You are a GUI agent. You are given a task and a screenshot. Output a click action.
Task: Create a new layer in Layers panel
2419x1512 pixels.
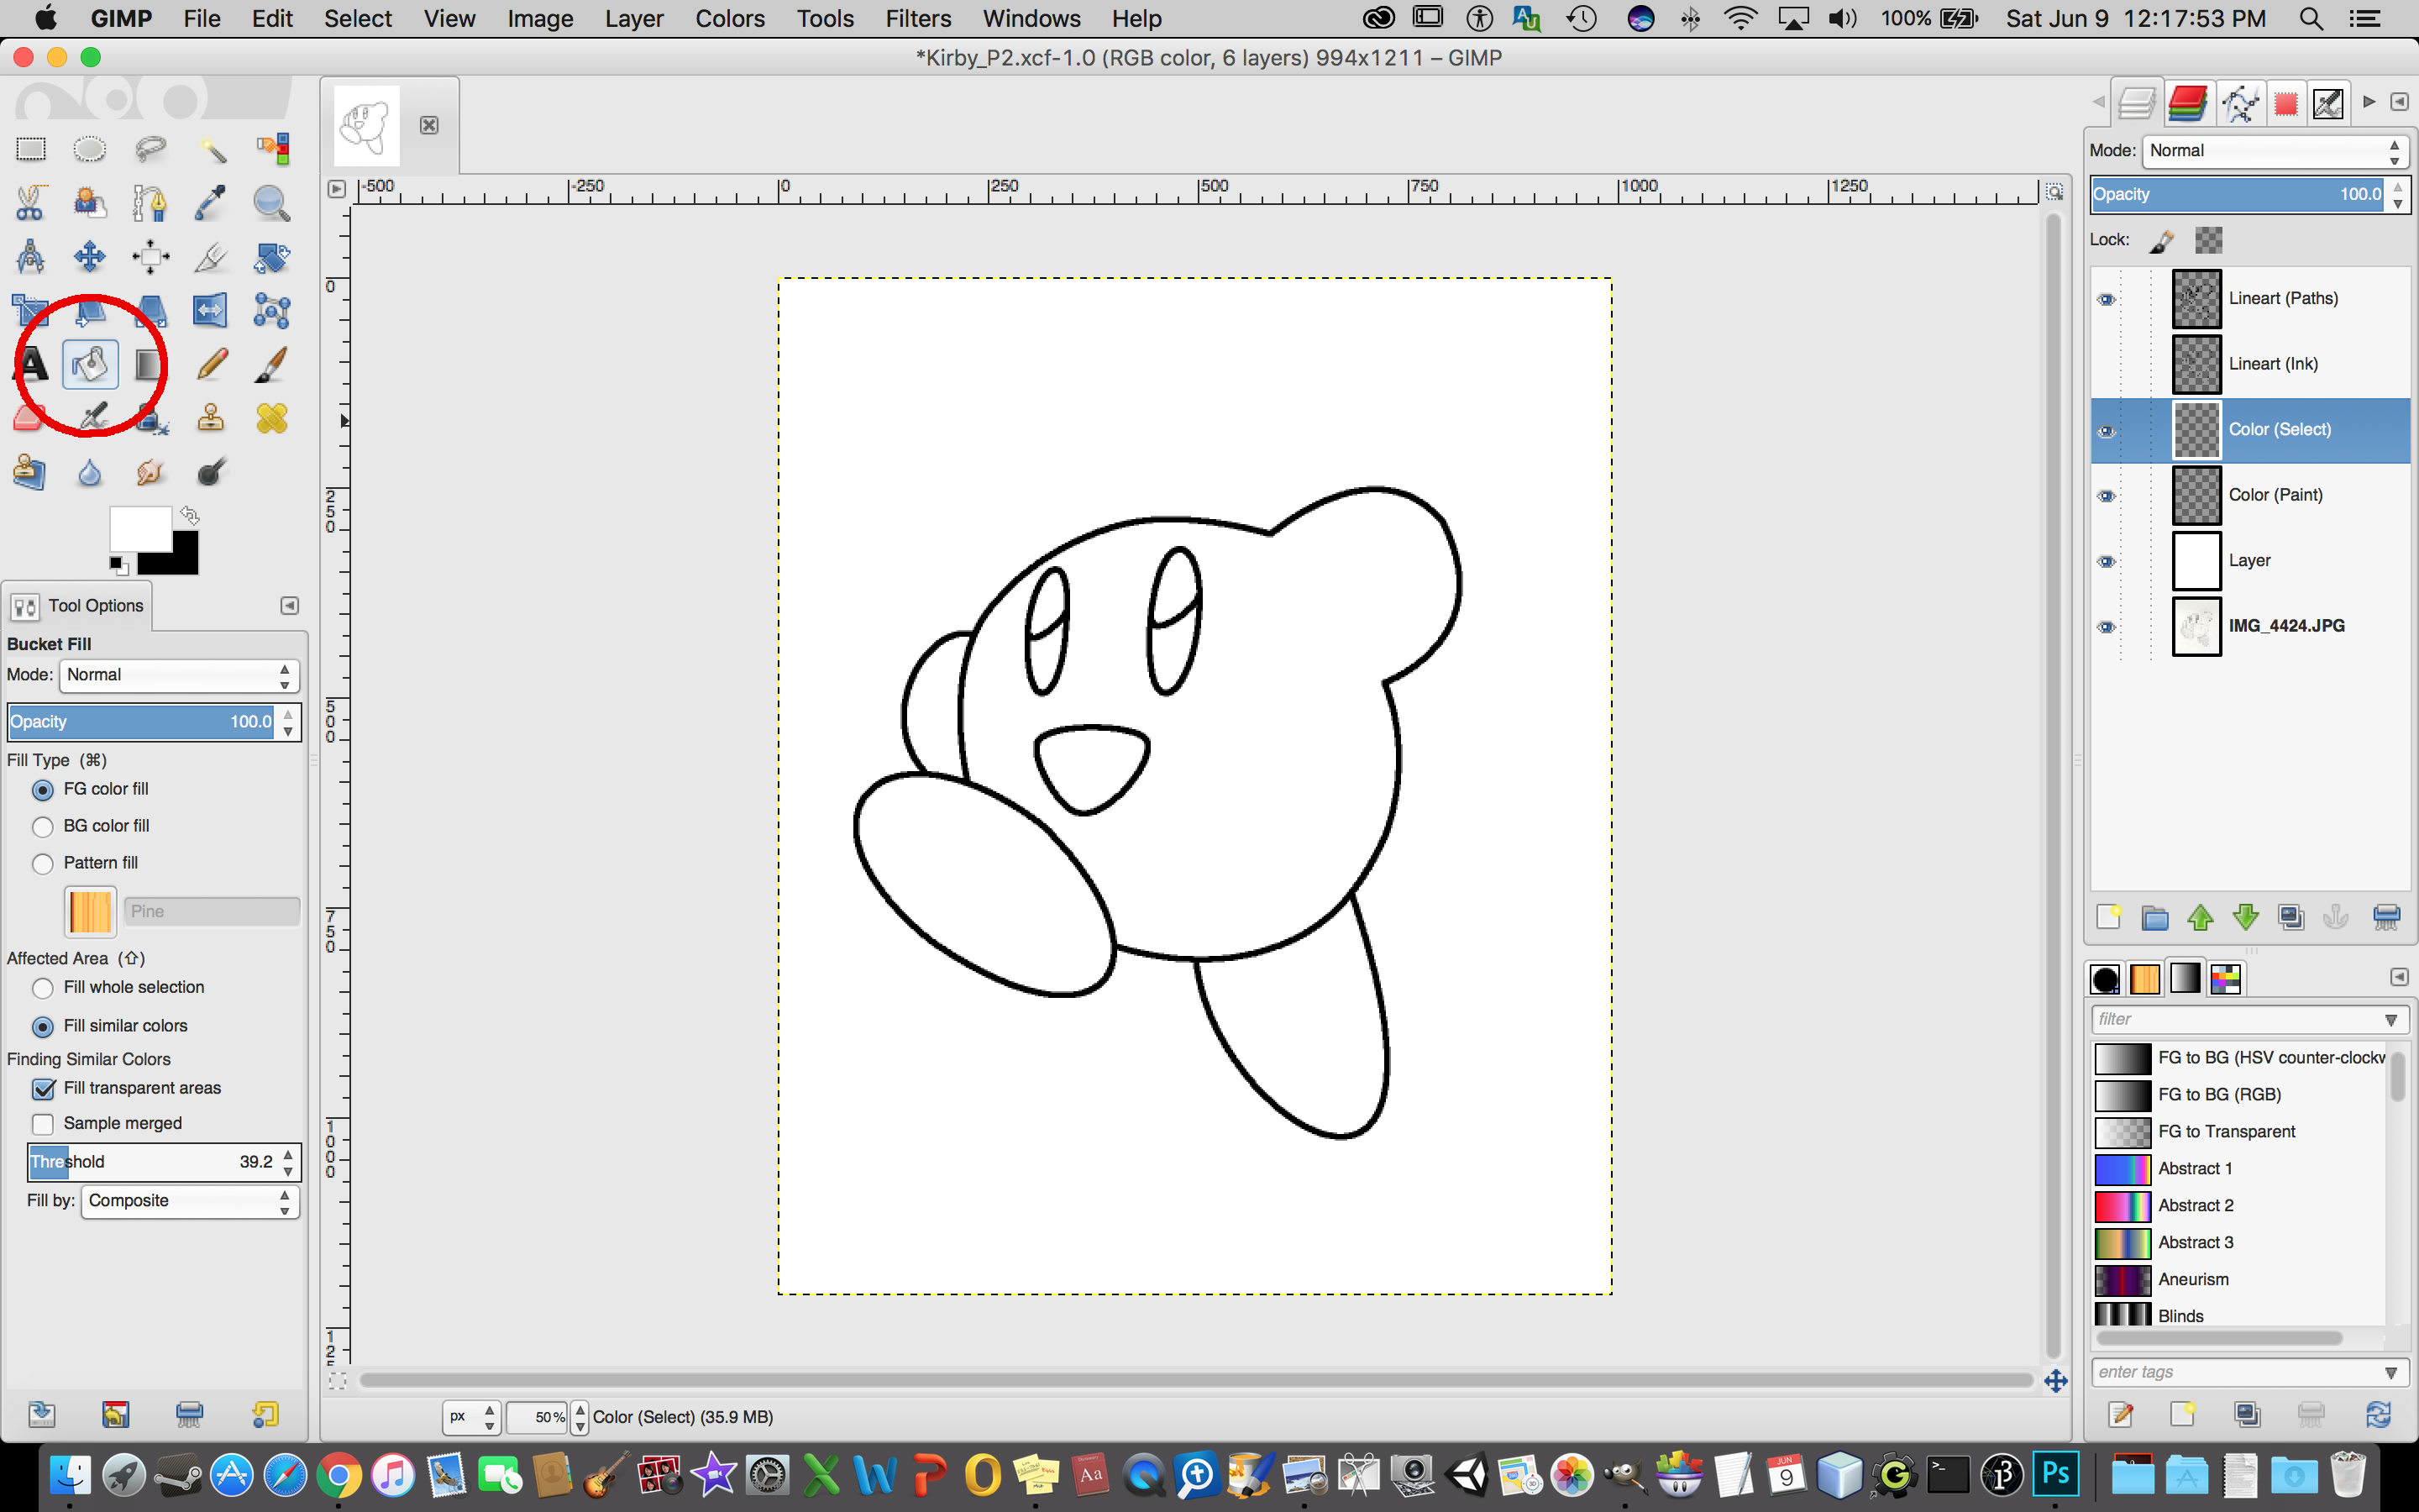click(2108, 917)
